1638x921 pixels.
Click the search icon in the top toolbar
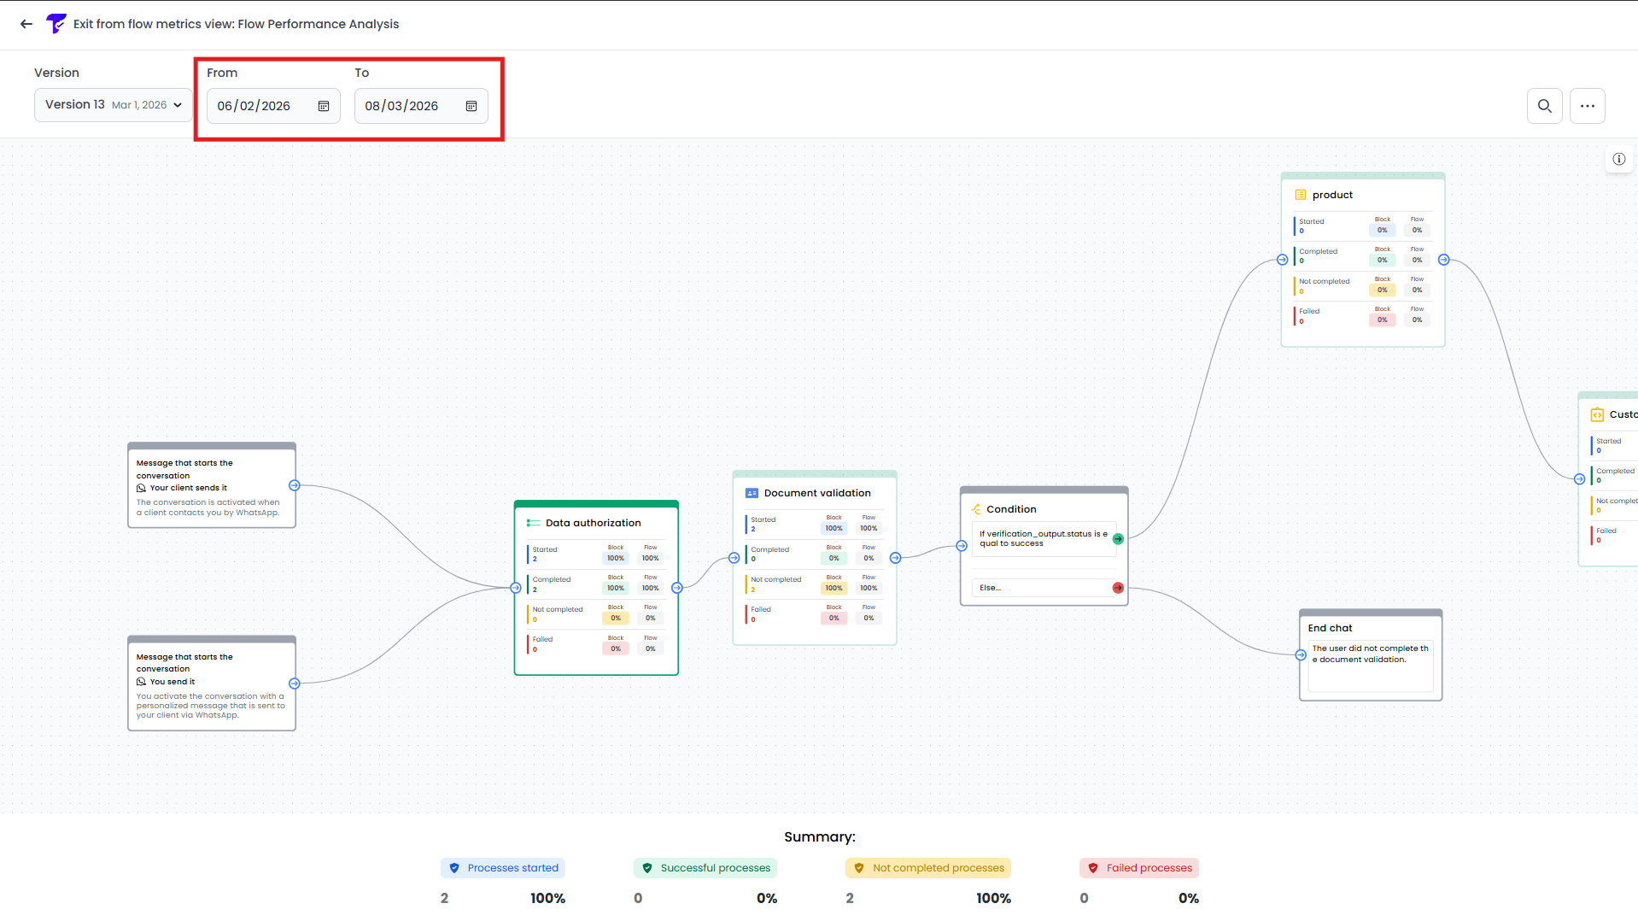(1544, 106)
